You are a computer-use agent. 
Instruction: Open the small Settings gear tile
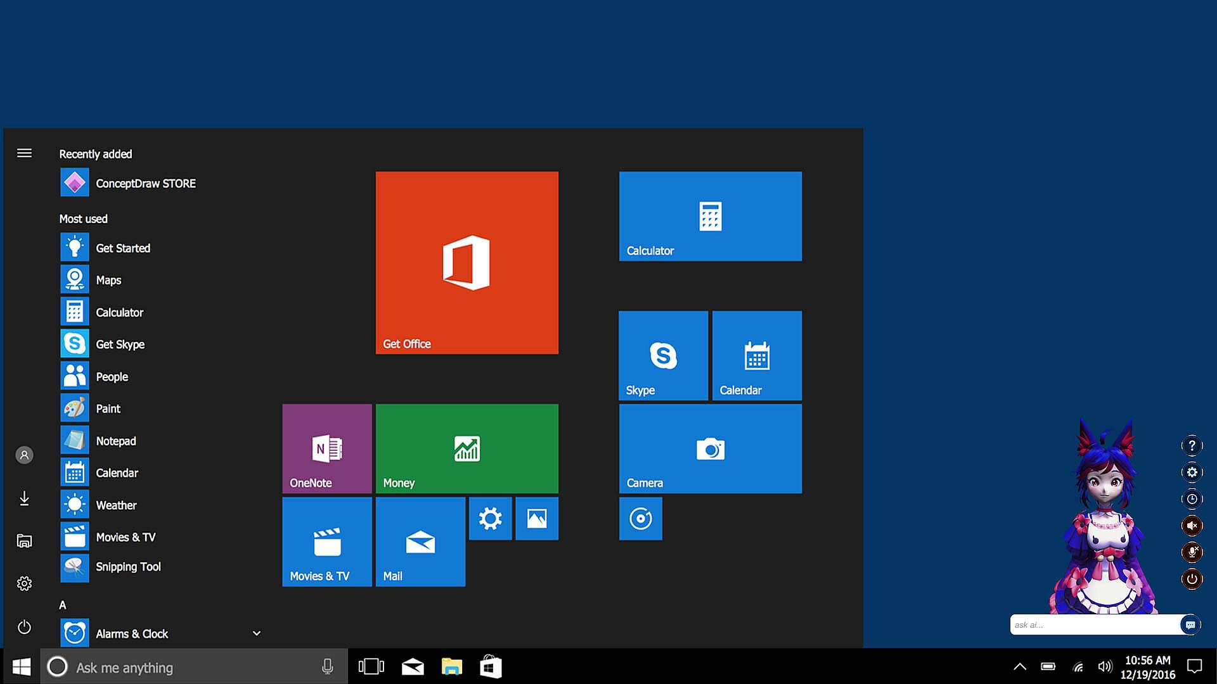click(490, 519)
